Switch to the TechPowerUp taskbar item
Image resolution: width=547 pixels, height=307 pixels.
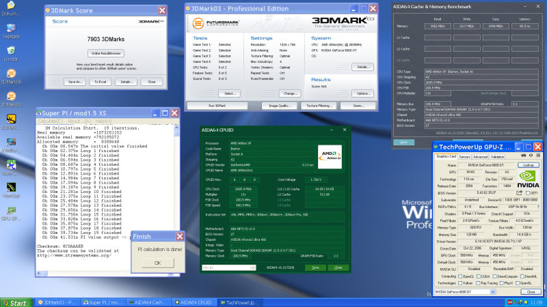coord(241,302)
